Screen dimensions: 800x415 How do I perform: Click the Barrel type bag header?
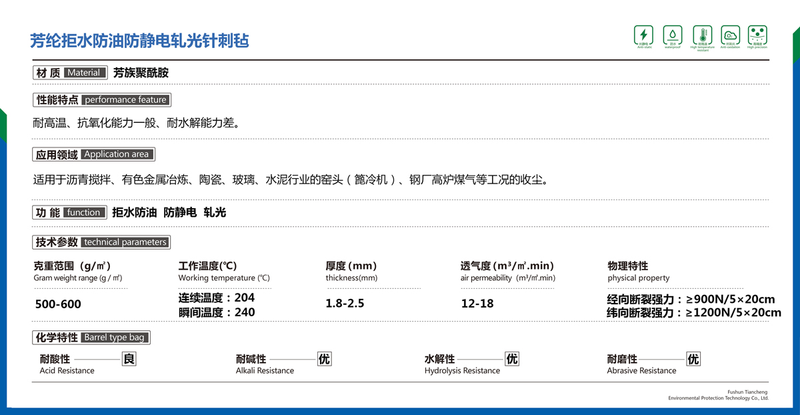[92, 337]
